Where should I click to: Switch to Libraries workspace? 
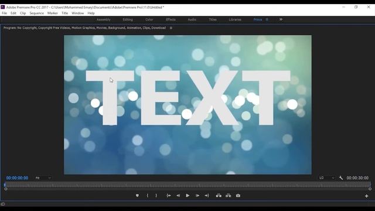(235, 19)
